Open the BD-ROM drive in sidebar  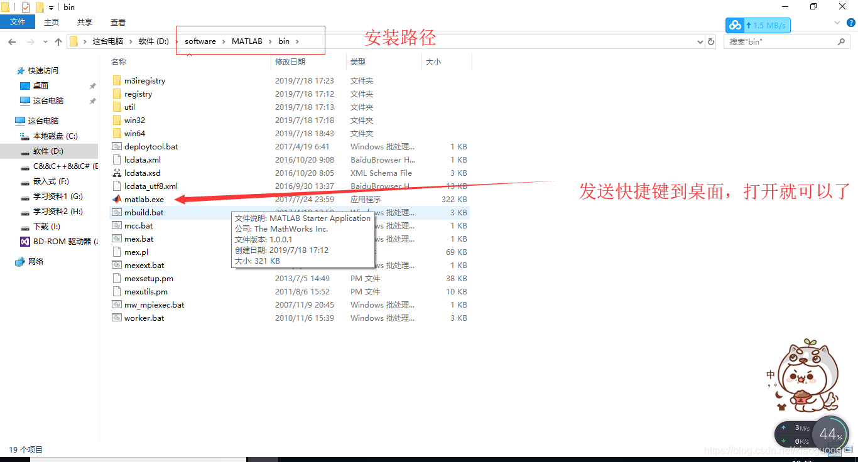tap(58, 241)
